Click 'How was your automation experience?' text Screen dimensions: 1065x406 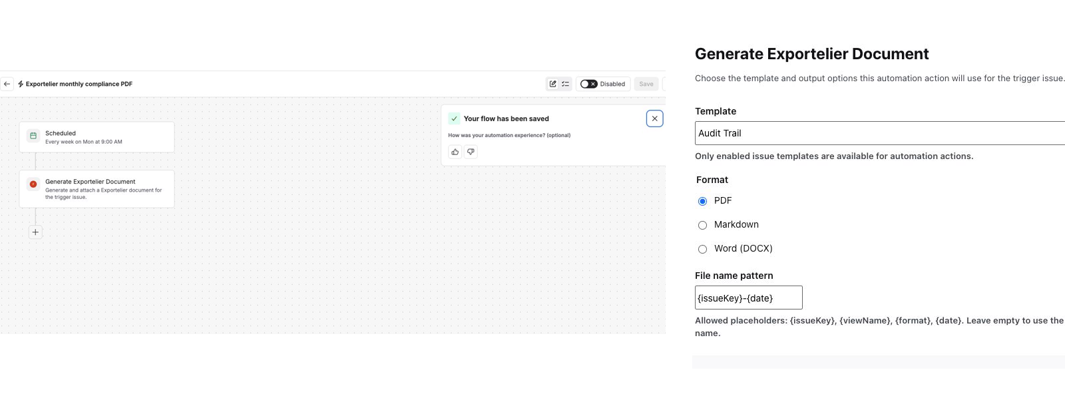pyautogui.click(x=509, y=135)
